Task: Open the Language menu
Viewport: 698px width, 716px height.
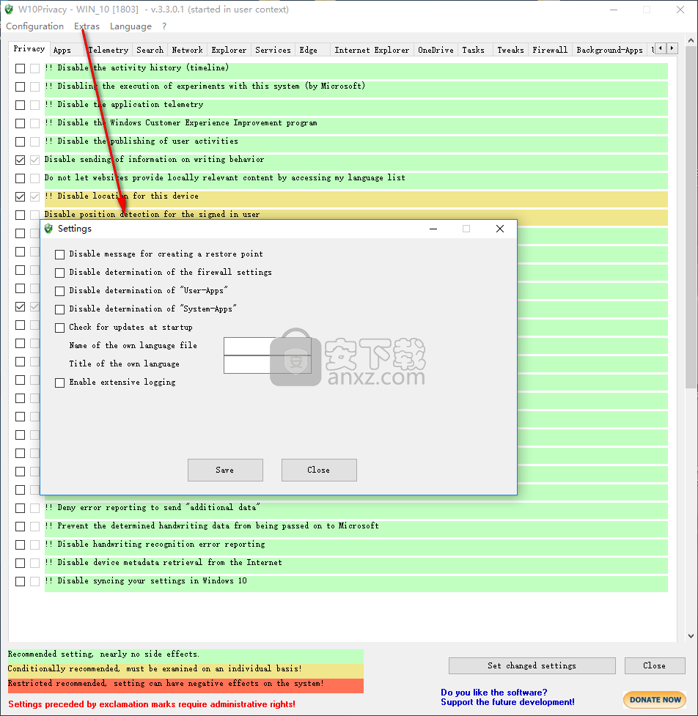Action: (x=131, y=26)
